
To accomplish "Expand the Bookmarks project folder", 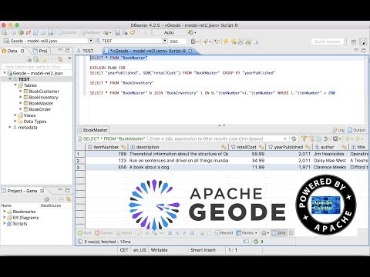I will 5,212.
